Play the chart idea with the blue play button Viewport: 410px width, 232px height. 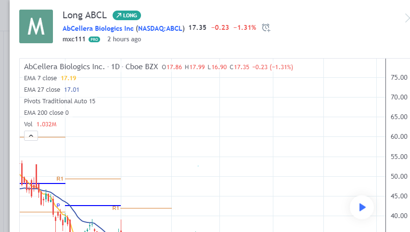point(362,207)
